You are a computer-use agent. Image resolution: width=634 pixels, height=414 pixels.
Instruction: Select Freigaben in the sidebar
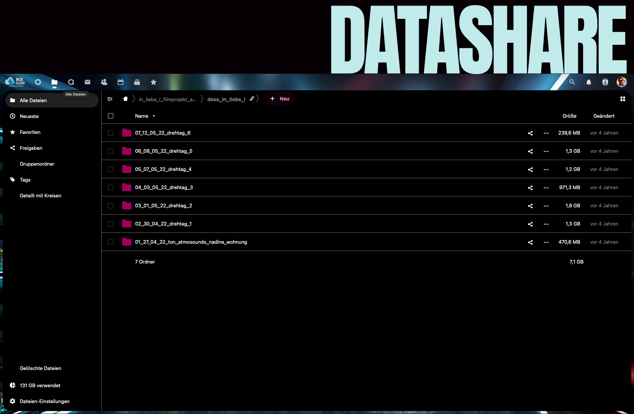(x=31, y=148)
